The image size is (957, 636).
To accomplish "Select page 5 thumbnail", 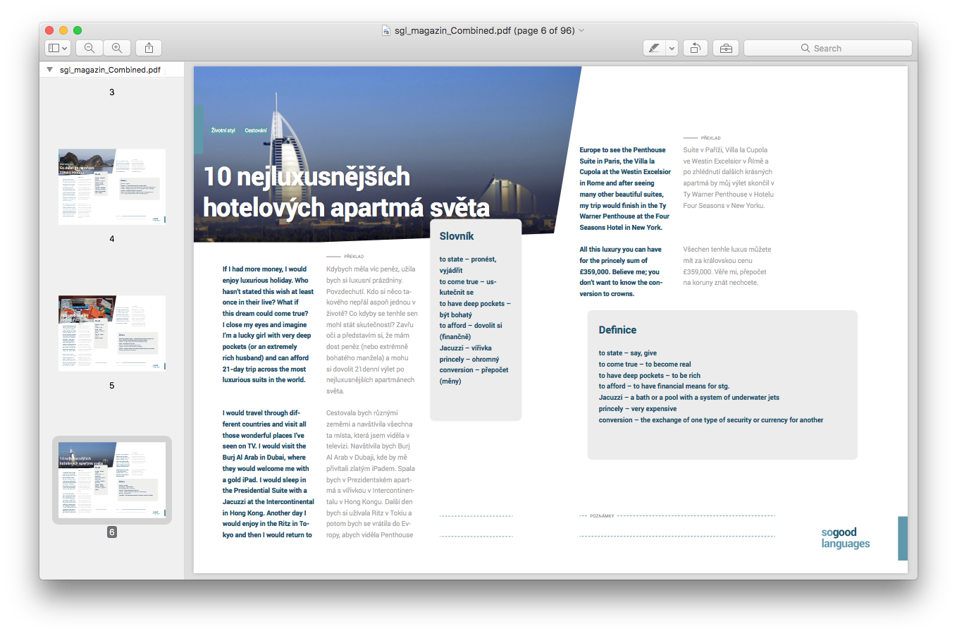I will point(112,333).
